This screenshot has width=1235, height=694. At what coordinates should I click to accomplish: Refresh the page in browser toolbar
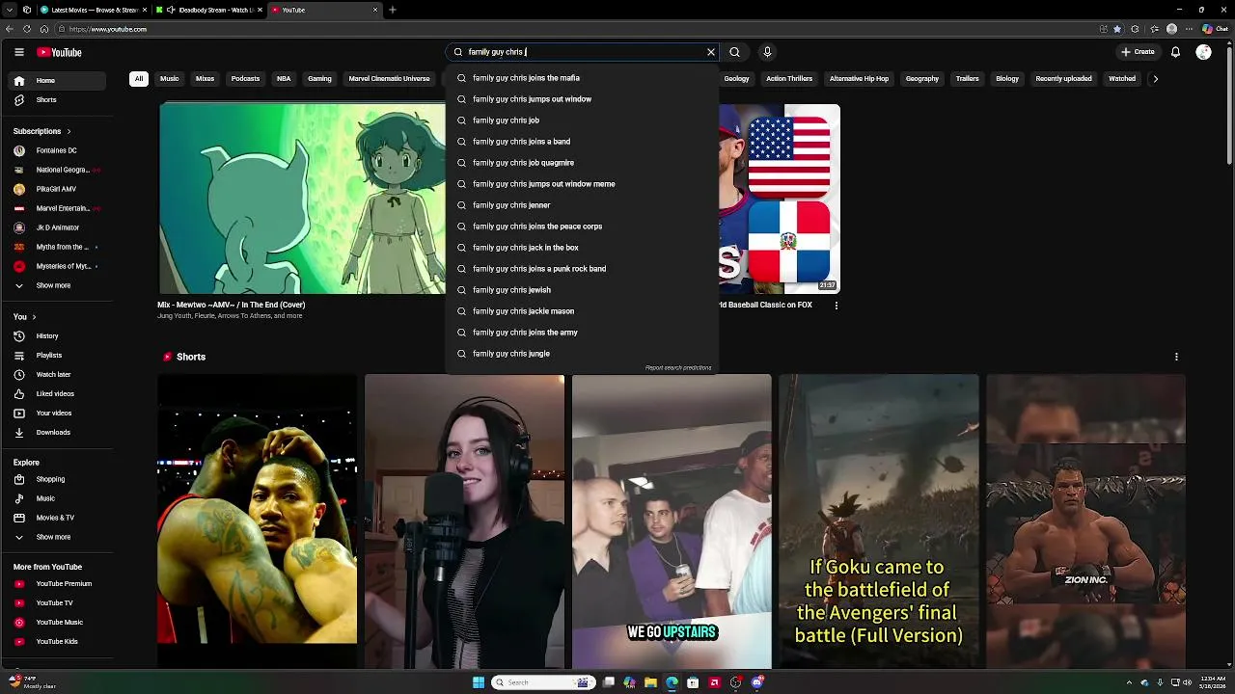29,29
